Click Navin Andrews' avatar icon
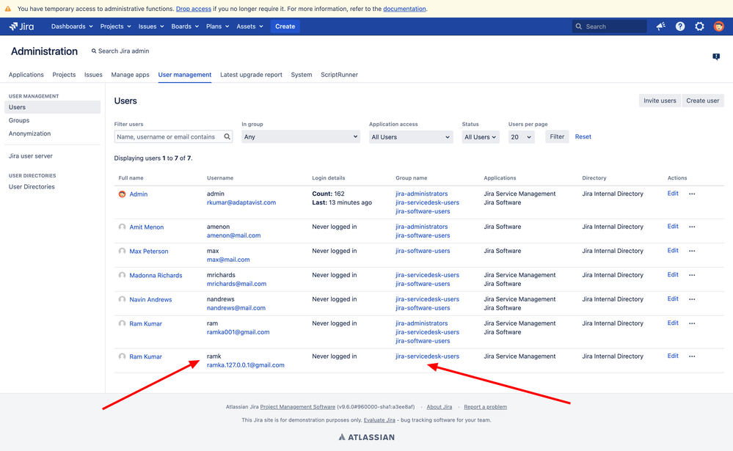This screenshot has width=733, height=451. [122, 299]
